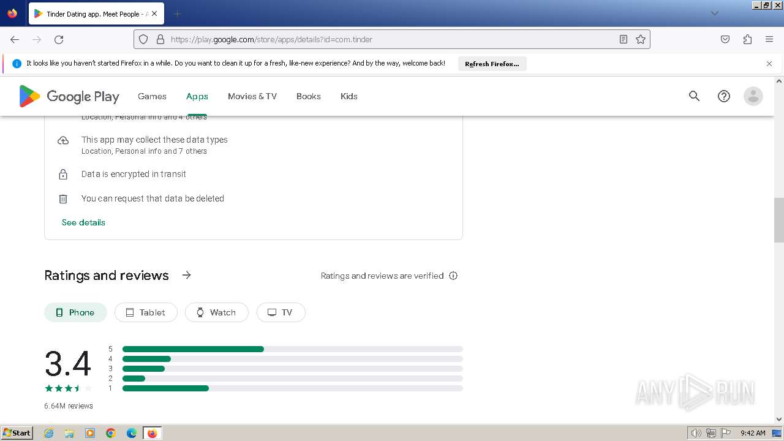The image size is (784, 441).
Task: Click the Refresh Firefox button
Action: click(x=492, y=64)
